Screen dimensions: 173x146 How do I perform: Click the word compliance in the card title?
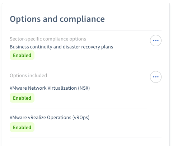[82, 19]
